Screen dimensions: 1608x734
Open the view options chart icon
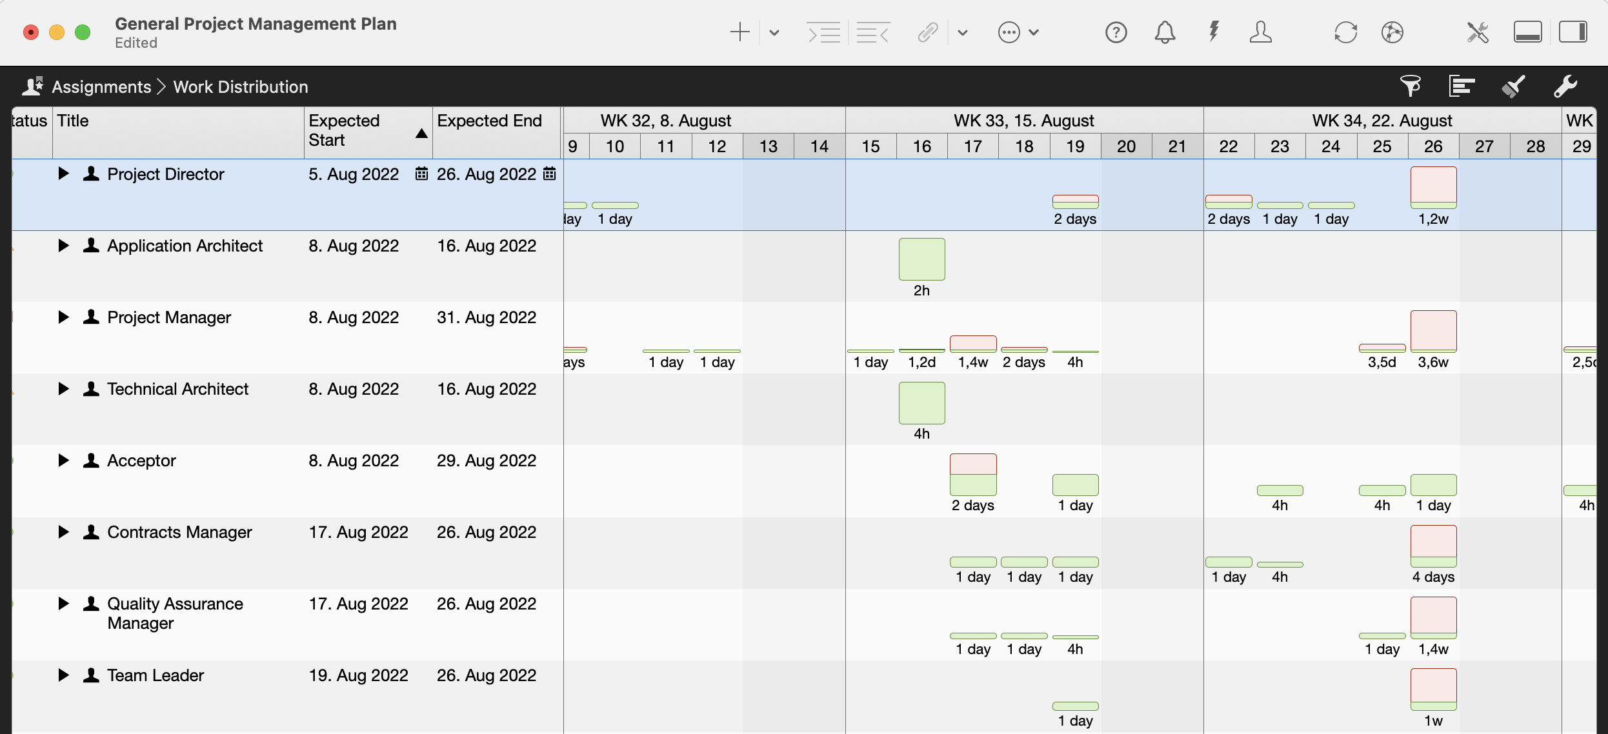[x=1462, y=86]
